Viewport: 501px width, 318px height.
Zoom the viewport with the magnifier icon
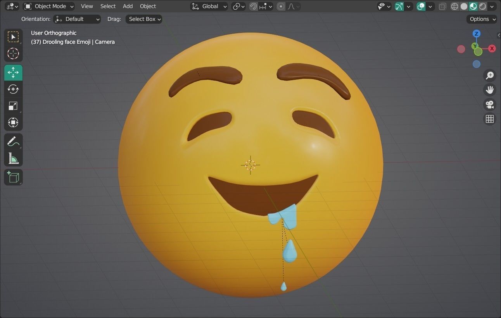click(x=490, y=75)
